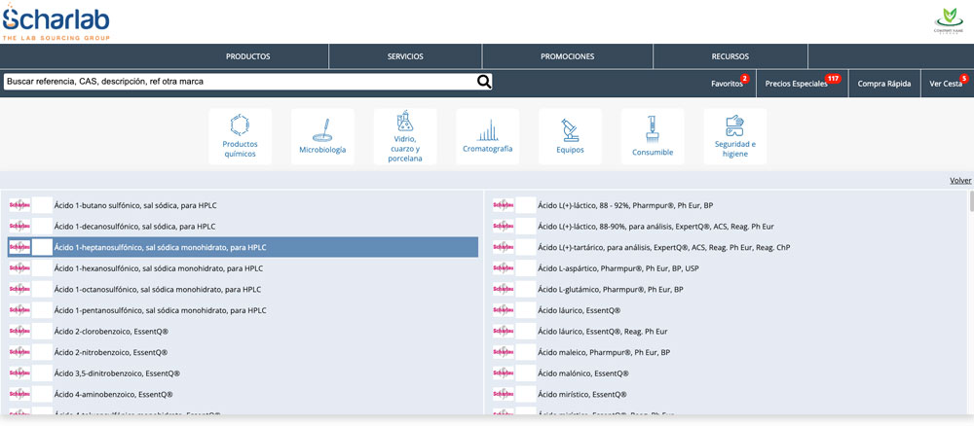Open the RECURSOS menu
This screenshot has width=974, height=426.
730,56
